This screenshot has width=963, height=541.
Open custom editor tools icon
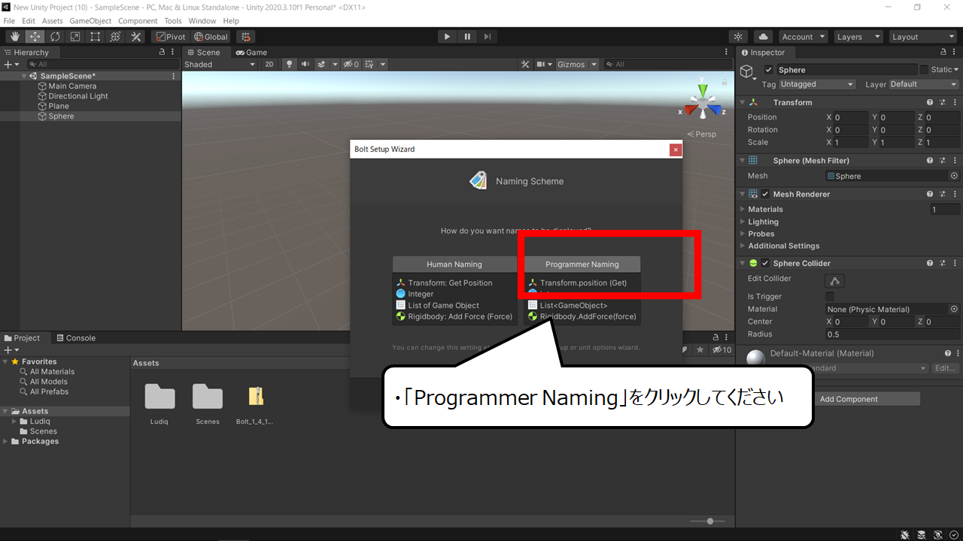click(x=136, y=36)
